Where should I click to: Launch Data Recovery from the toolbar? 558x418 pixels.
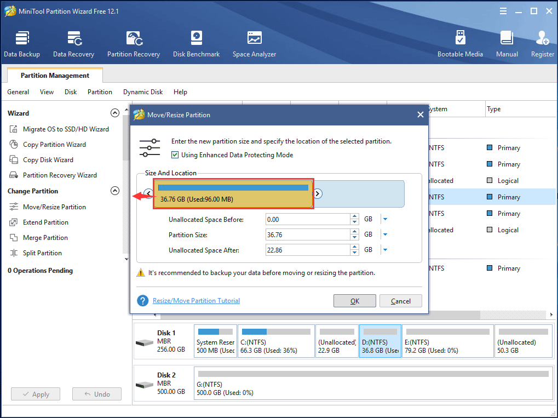(x=74, y=44)
